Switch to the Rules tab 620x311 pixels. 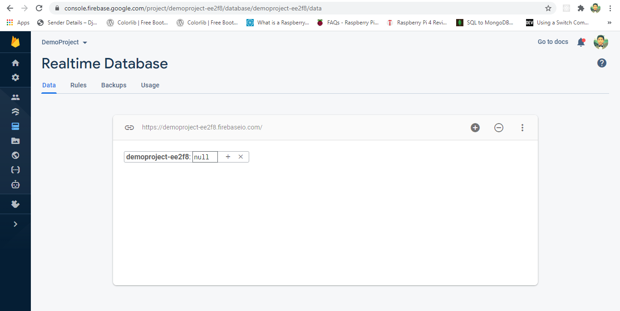pos(78,85)
